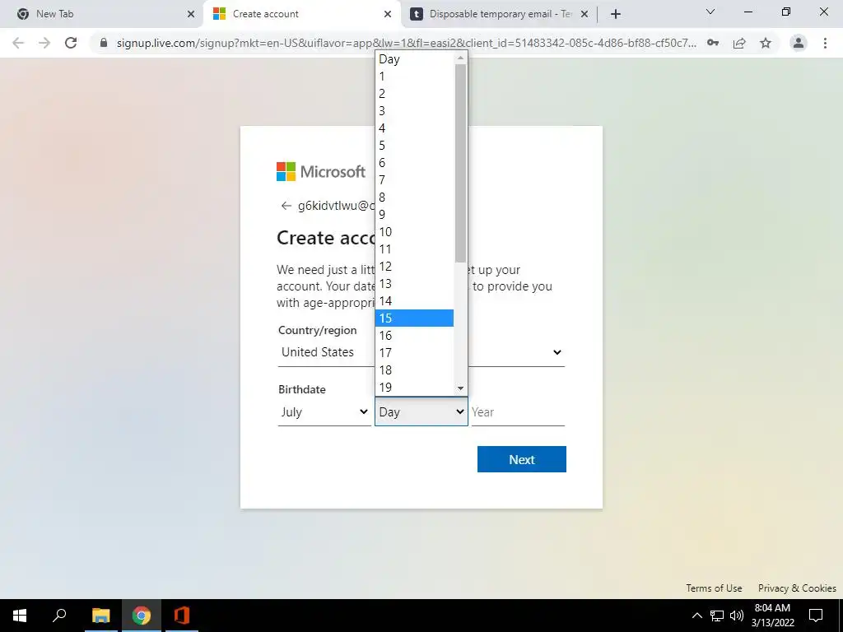Close the Create account tab
The height and width of the screenshot is (632, 843).
point(388,14)
